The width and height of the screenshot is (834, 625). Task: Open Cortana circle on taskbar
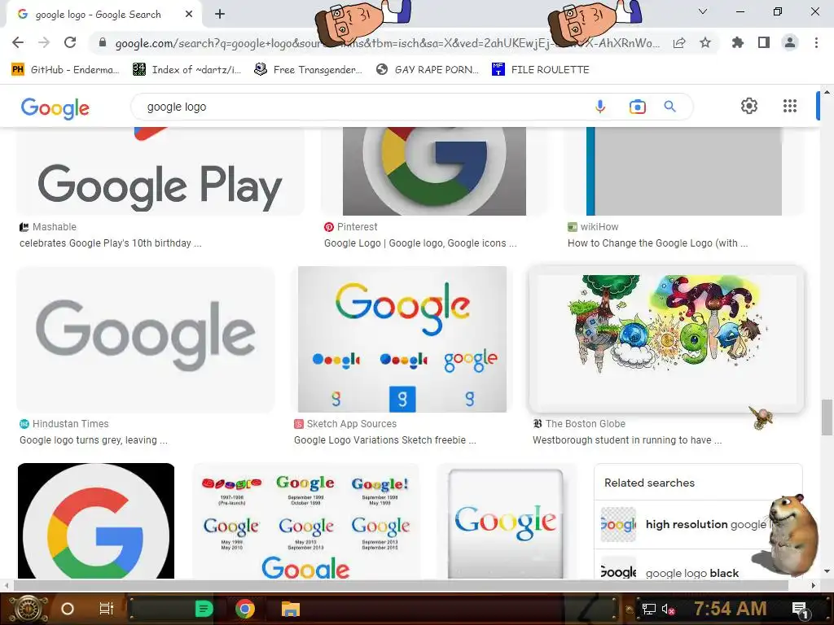pos(68,609)
